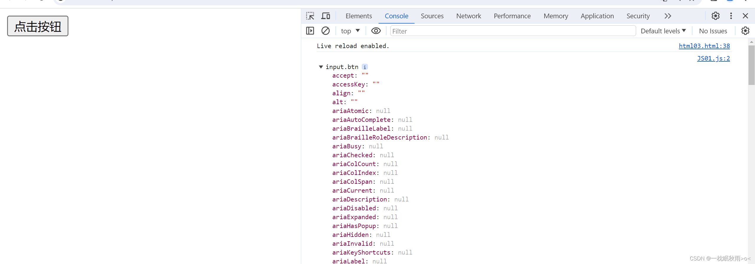Open the Security tab
The width and height of the screenshot is (755, 264).
pos(638,16)
